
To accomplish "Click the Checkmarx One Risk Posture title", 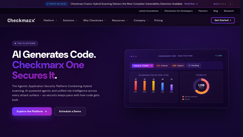I will tap(175, 56).
